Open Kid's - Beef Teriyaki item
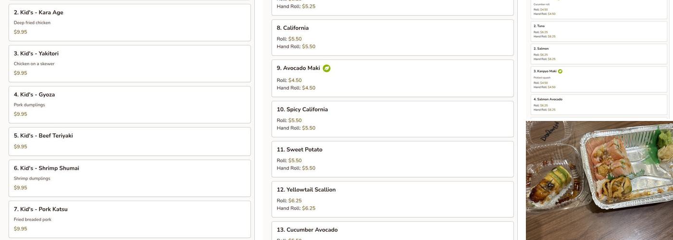 click(129, 141)
